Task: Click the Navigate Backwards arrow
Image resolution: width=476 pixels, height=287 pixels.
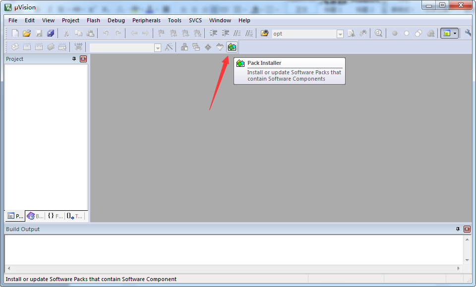Action: click(134, 33)
